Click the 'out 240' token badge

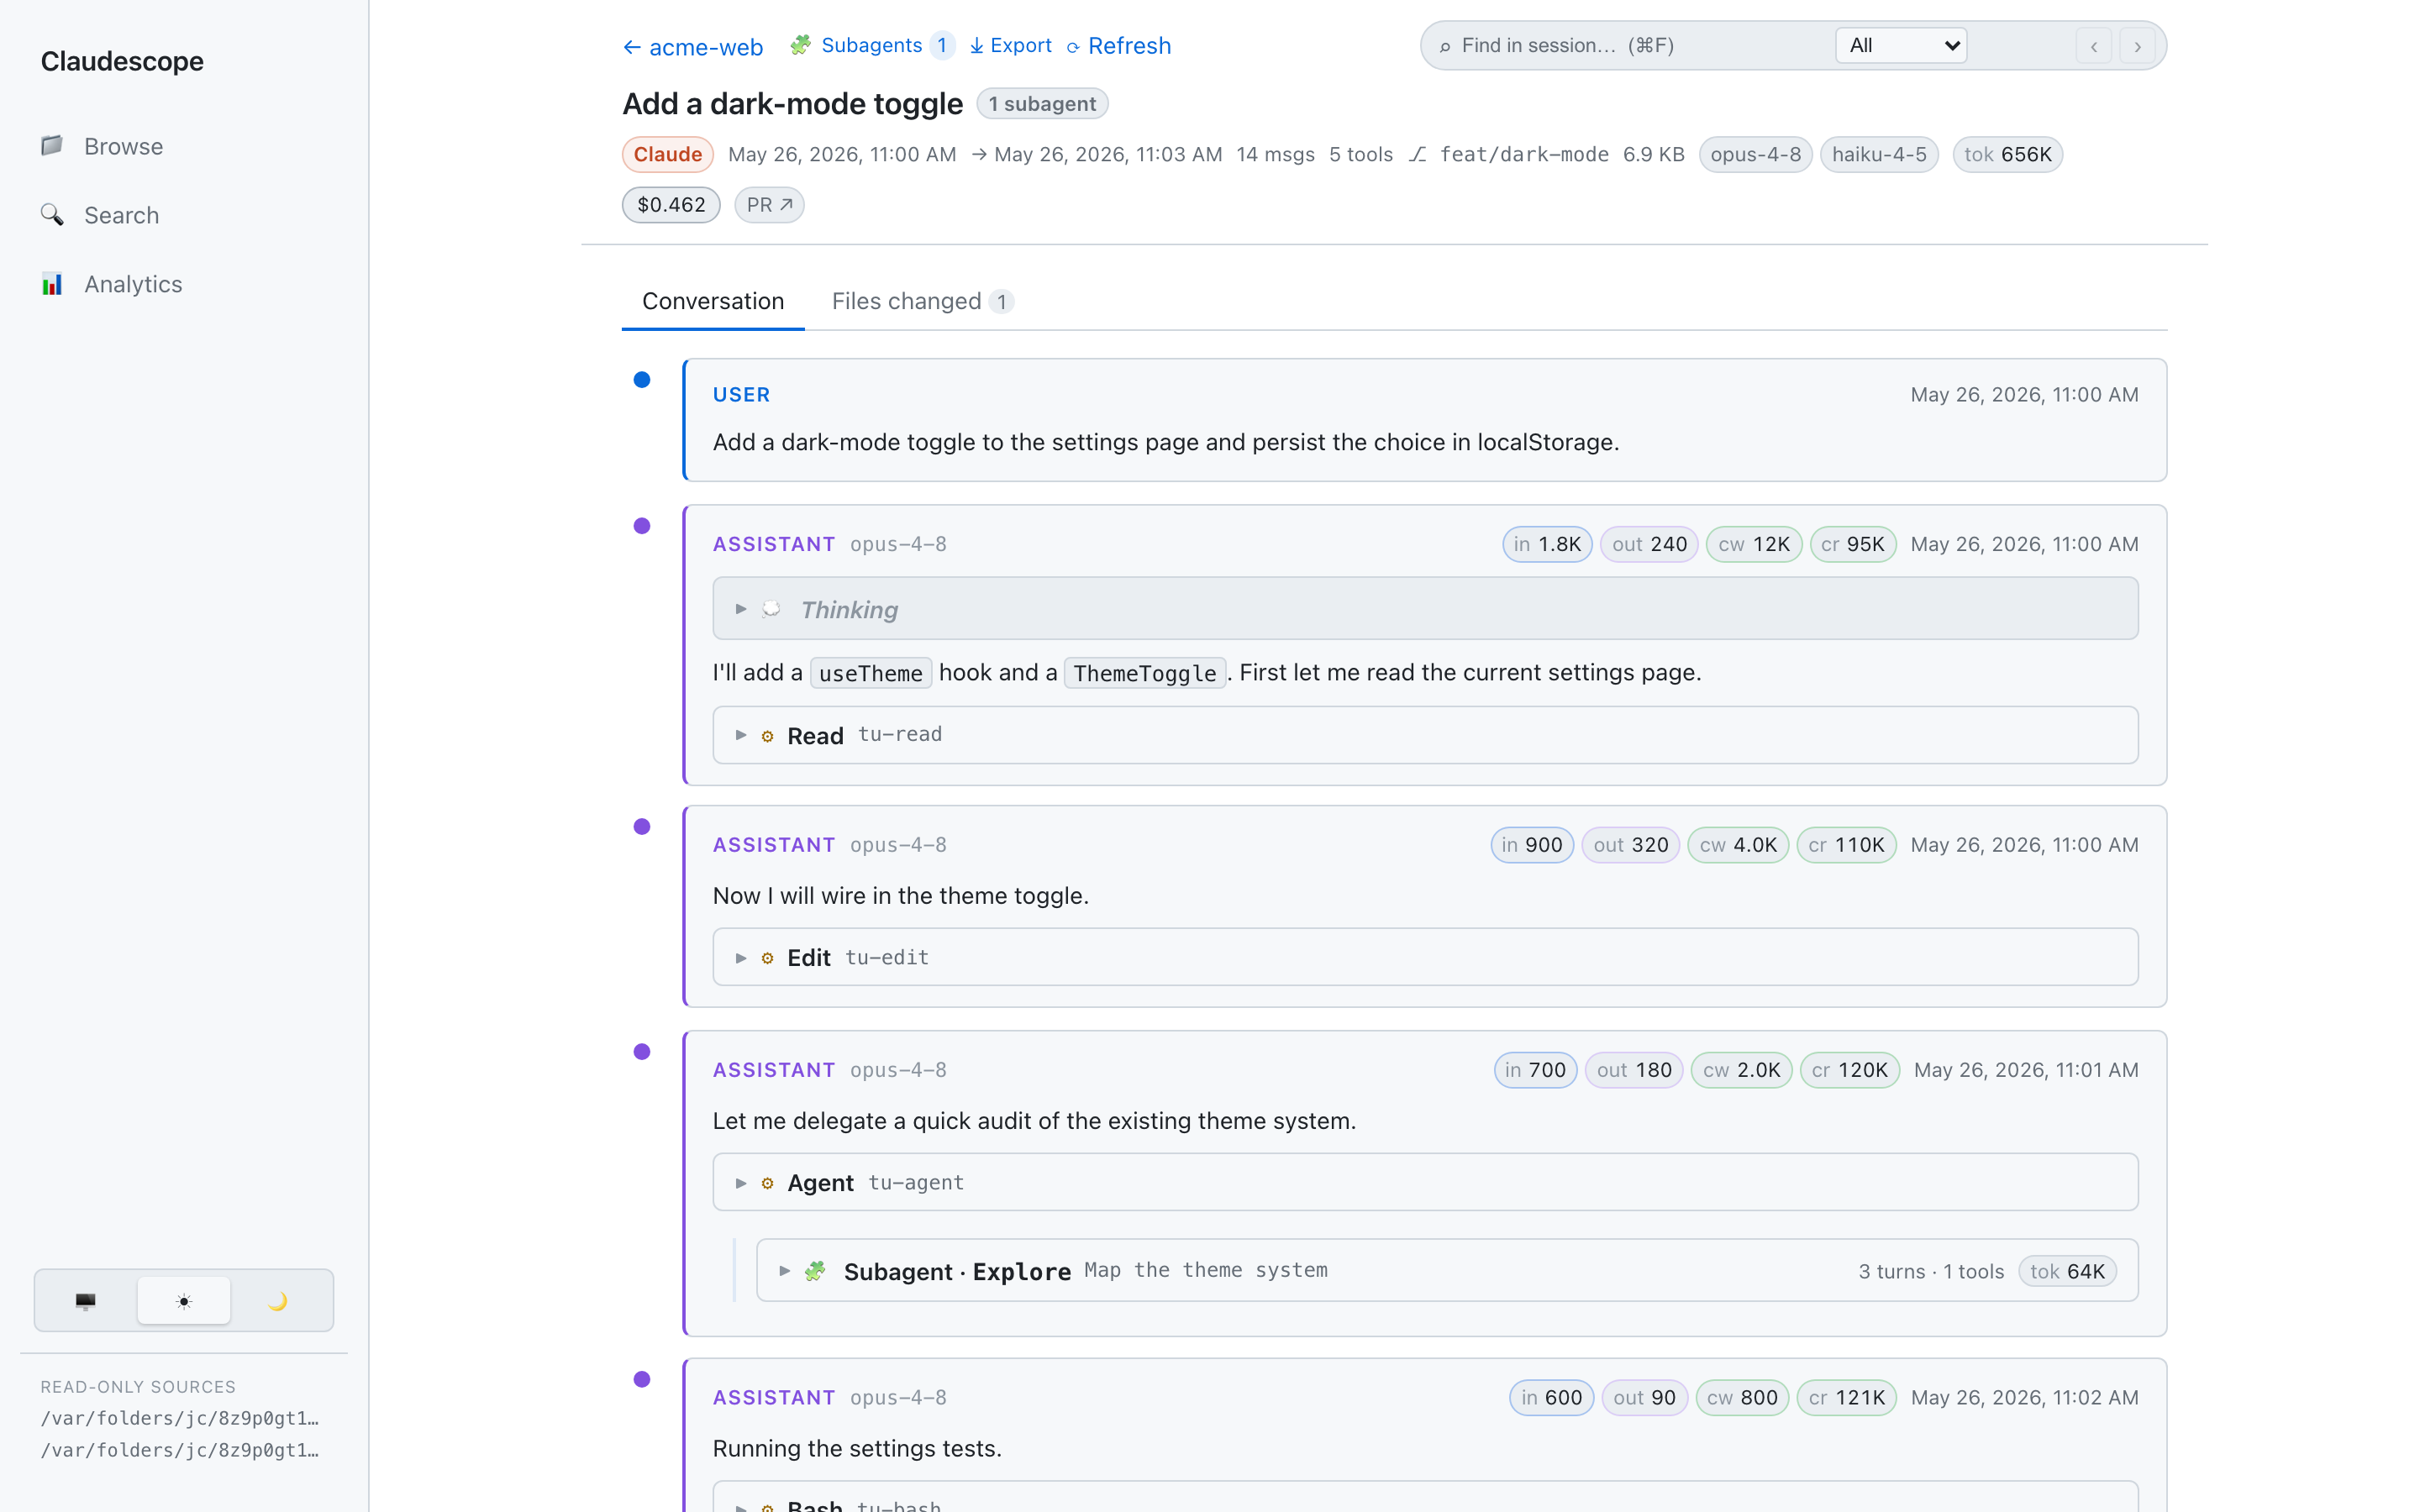pyautogui.click(x=1649, y=544)
